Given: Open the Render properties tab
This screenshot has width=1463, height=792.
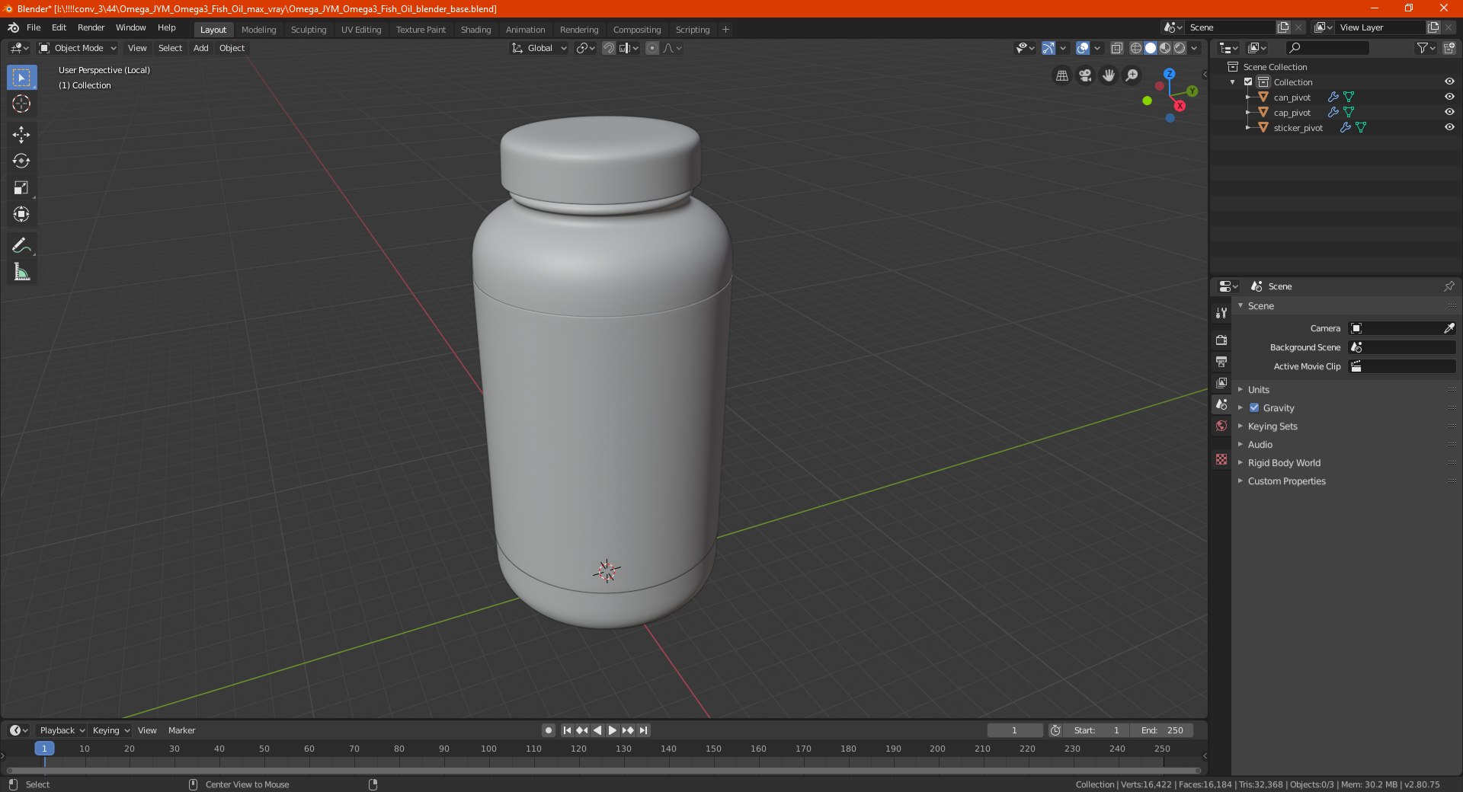Looking at the screenshot, I should pos(1221,340).
